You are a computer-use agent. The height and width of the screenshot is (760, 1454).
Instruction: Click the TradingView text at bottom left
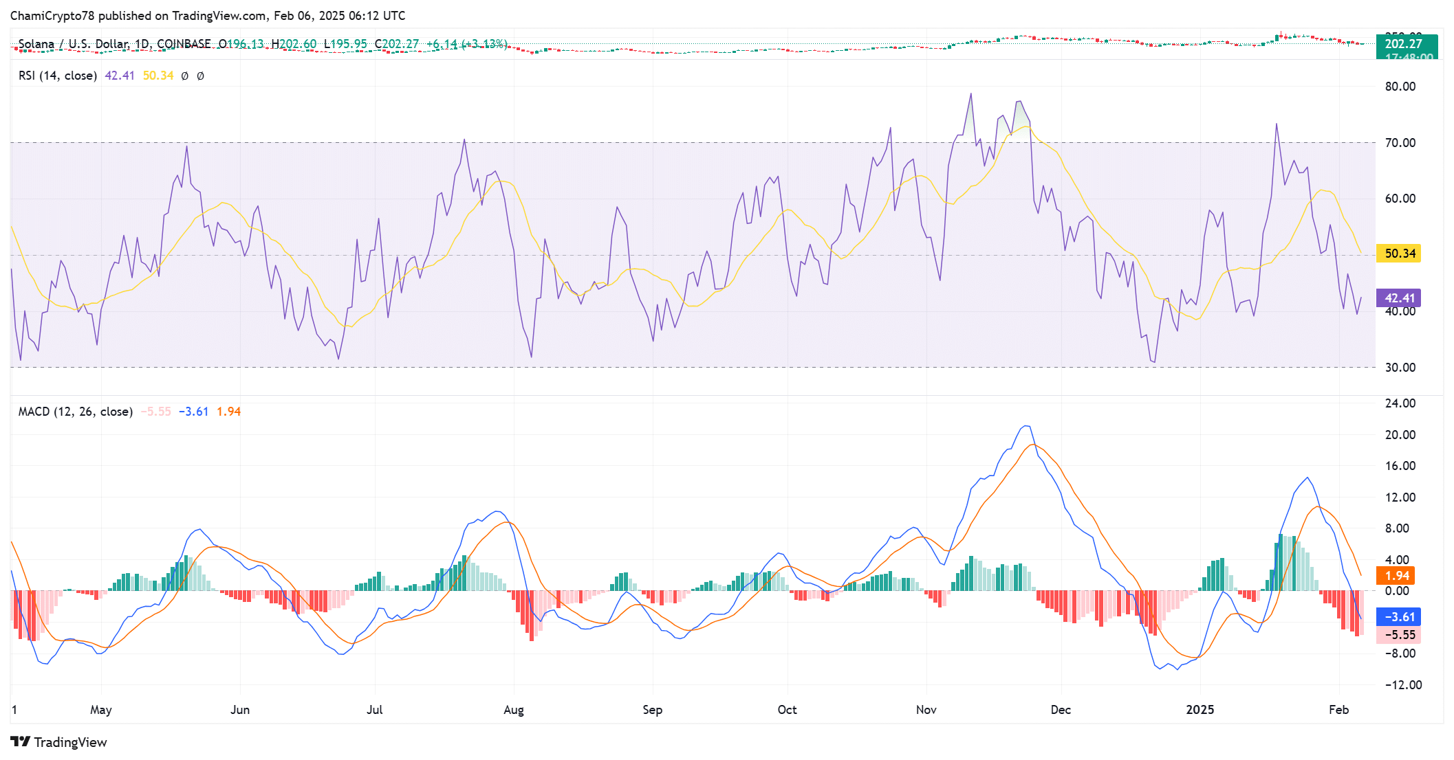(x=70, y=742)
